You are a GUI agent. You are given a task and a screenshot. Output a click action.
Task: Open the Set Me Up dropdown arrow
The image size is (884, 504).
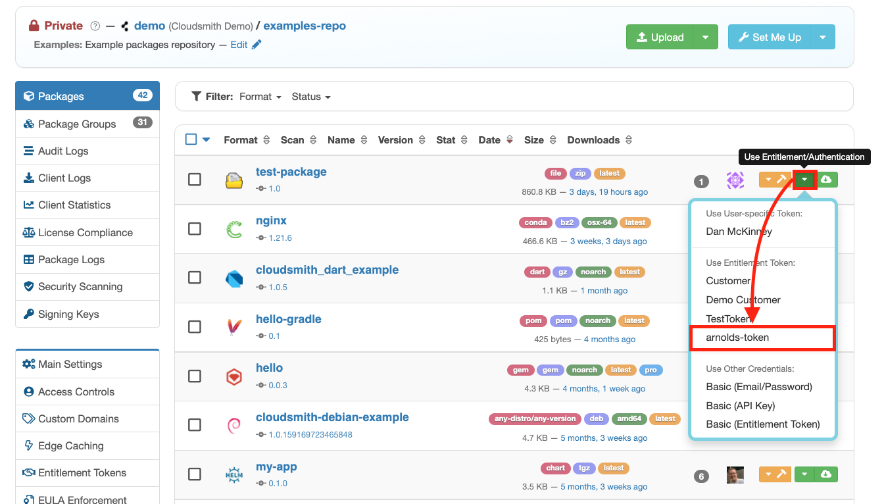pos(823,37)
